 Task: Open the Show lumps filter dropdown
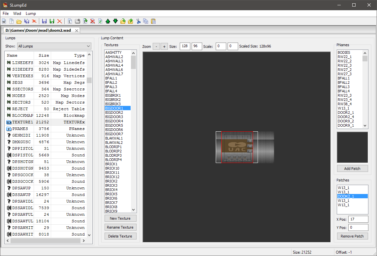(x=54, y=46)
